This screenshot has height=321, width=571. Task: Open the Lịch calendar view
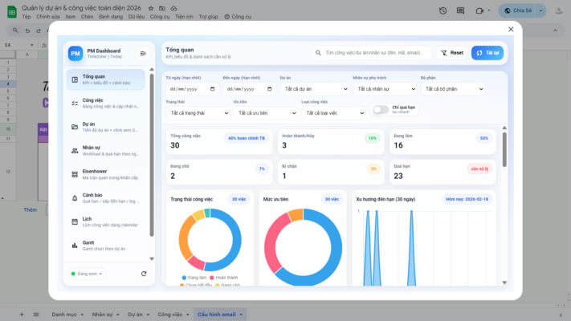coord(106,221)
